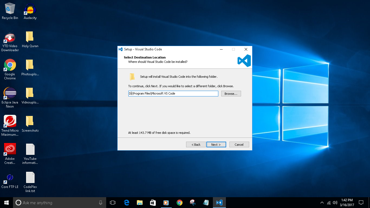Image resolution: width=370 pixels, height=208 pixels.
Task: Select the Adobe Creative Cloud shortcut
Action: point(10,154)
